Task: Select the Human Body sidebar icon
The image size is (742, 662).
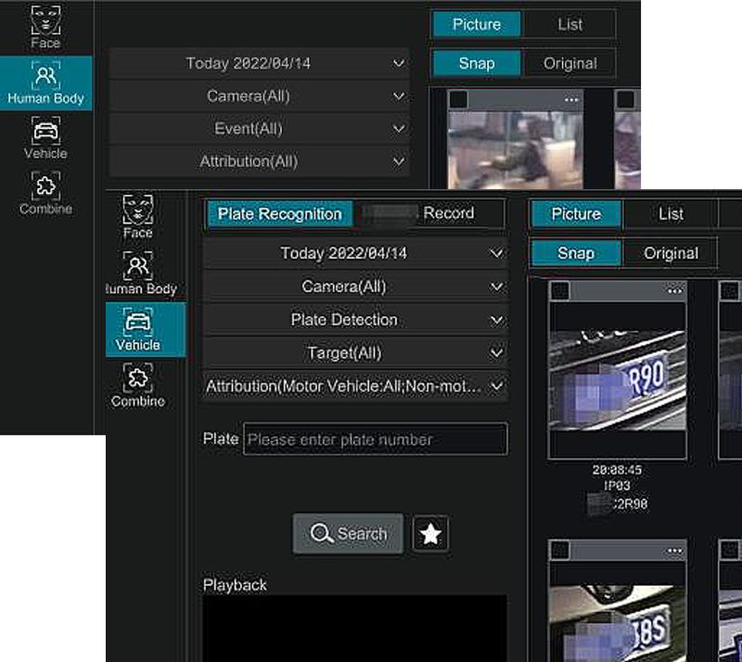Action: 45,83
